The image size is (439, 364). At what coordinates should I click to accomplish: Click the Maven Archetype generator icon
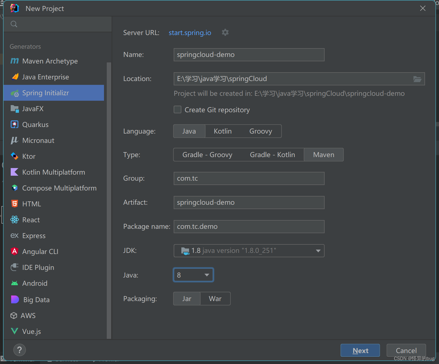pos(15,61)
